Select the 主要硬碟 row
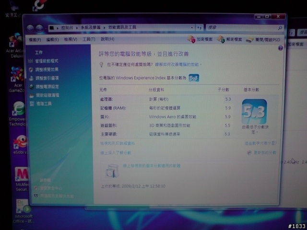The image size is (307, 230). point(166,134)
